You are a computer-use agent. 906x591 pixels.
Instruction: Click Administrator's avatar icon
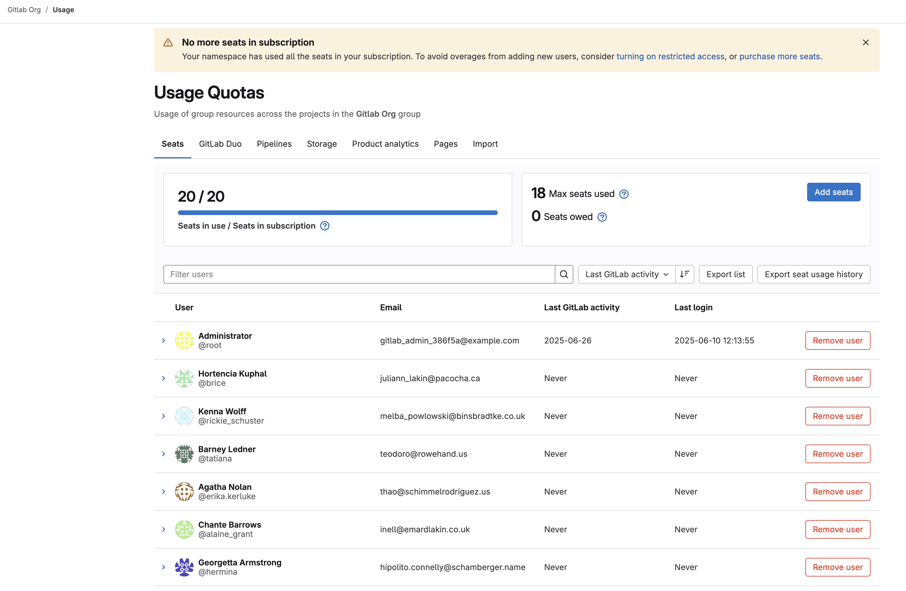(184, 340)
